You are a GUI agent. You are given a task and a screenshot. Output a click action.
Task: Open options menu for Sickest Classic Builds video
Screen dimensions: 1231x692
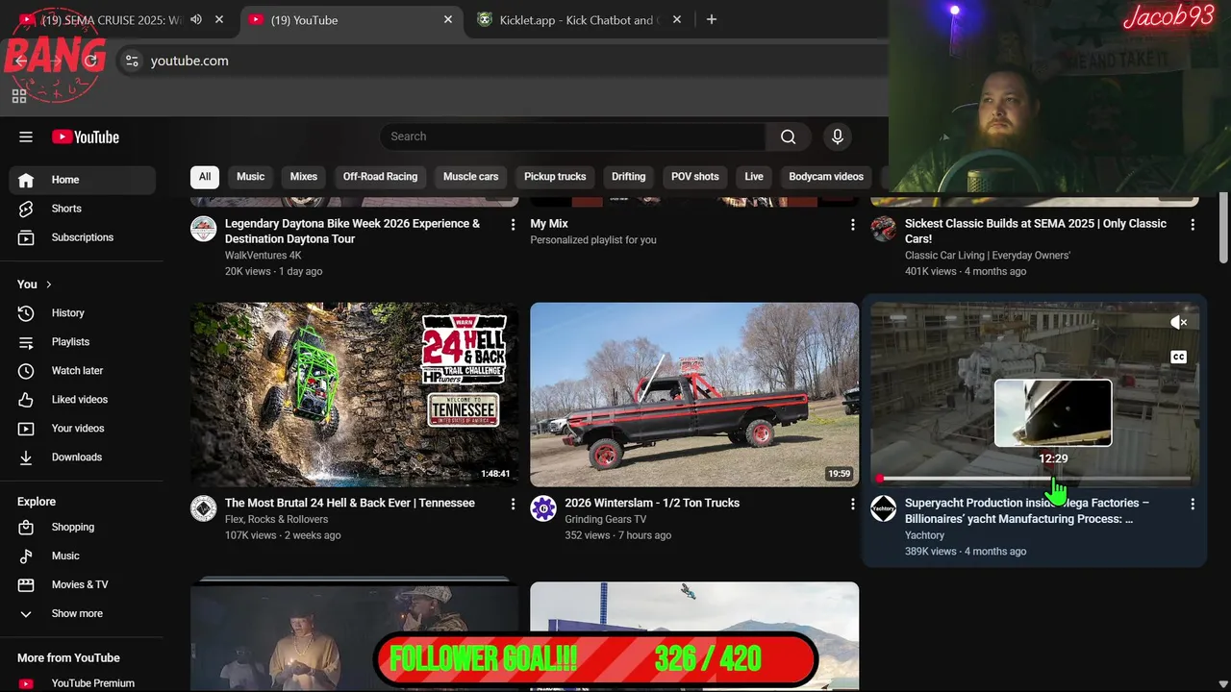[x=1193, y=225]
